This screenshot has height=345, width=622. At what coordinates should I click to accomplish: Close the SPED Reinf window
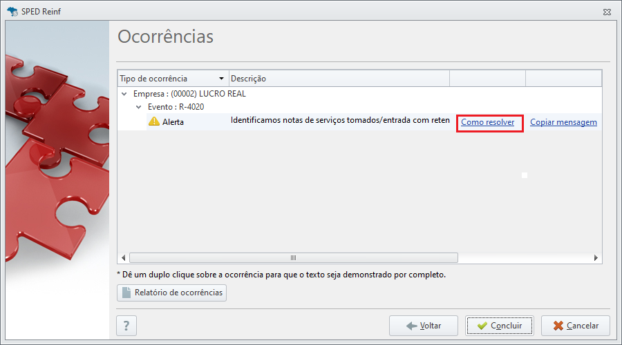click(607, 12)
